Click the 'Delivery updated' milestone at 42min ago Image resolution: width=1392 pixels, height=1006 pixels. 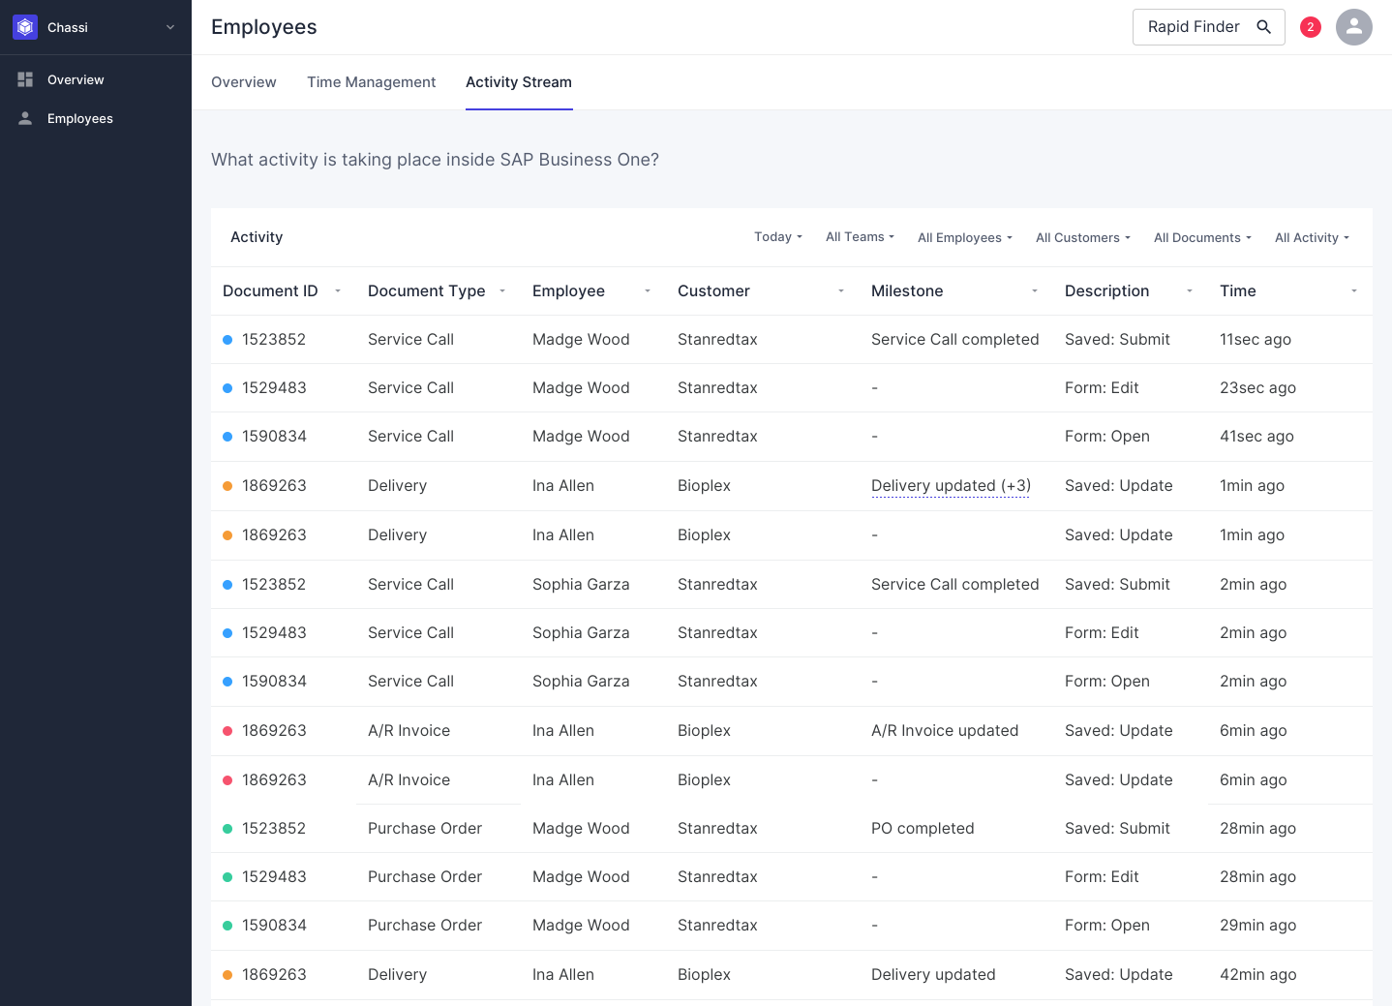933,975
